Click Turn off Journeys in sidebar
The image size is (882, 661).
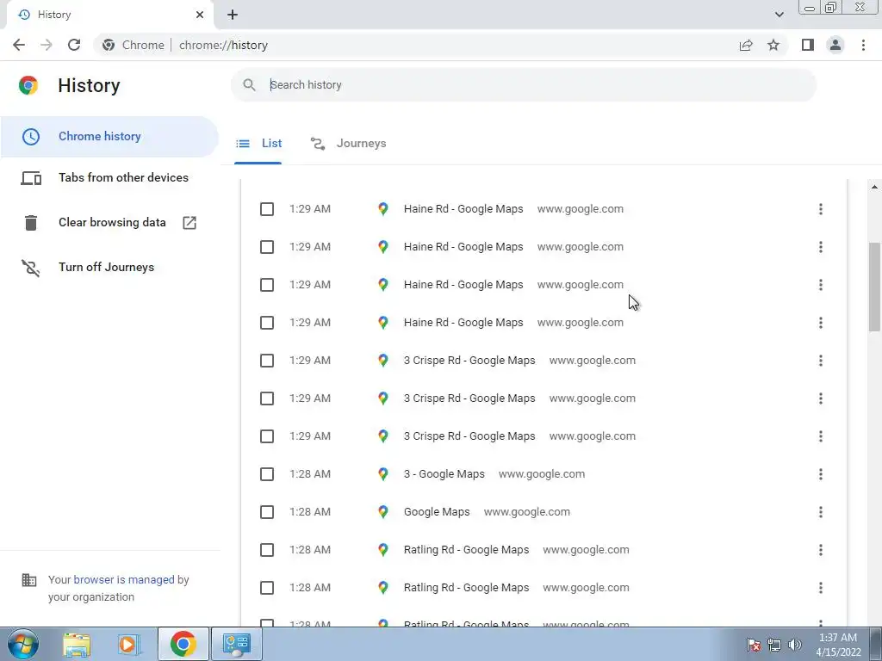88,268
